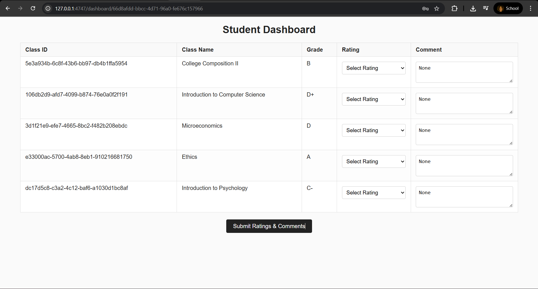Open the password key icon
This screenshot has height=289, width=538.
click(425, 8)
